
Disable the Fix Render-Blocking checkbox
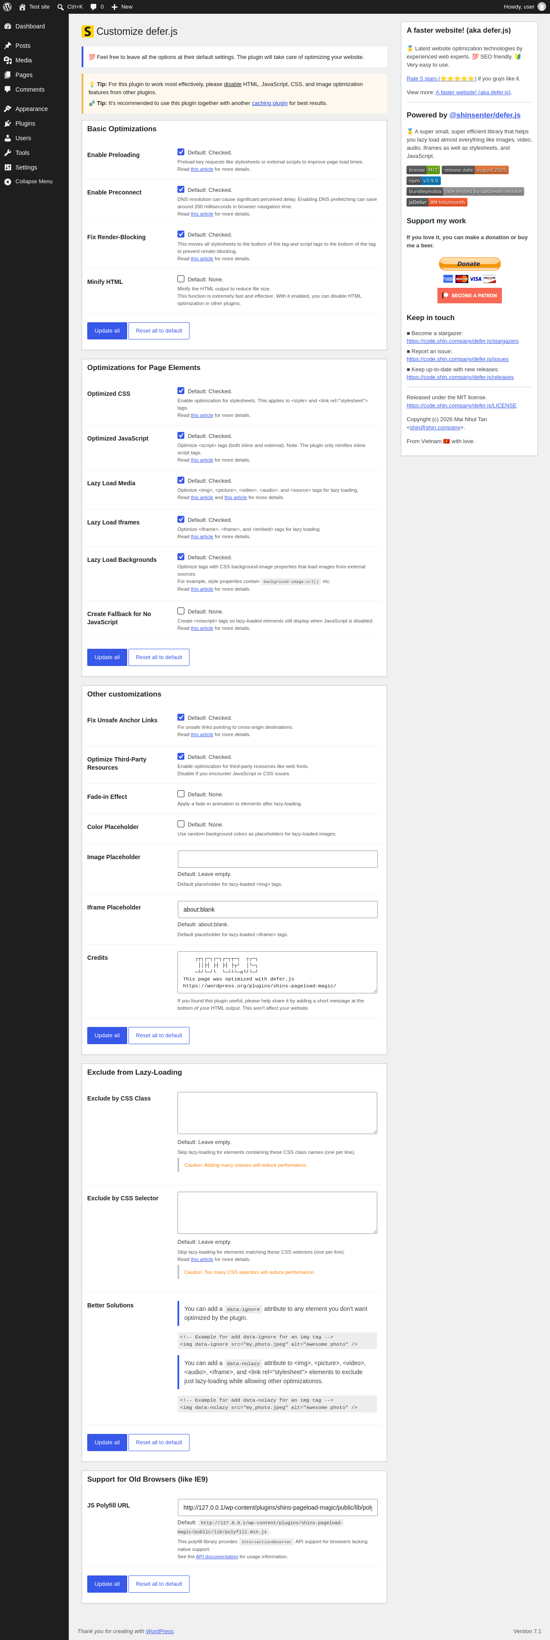click(x=181, y=234)
